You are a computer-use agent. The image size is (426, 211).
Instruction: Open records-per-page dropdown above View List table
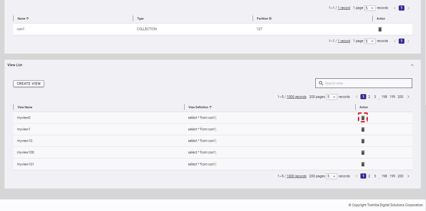pyautogui.click(x=331, y=97)
